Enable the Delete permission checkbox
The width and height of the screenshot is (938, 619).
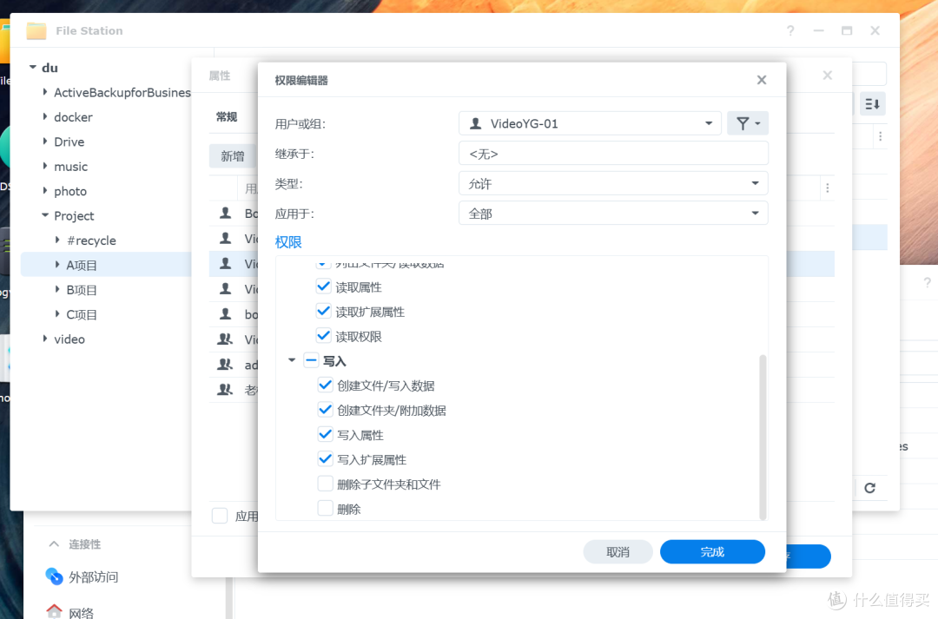tap(326, 509)
